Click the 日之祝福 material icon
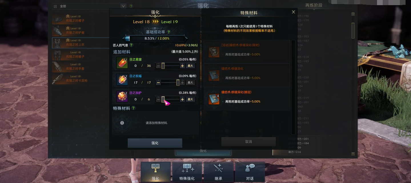 (122, 80)
